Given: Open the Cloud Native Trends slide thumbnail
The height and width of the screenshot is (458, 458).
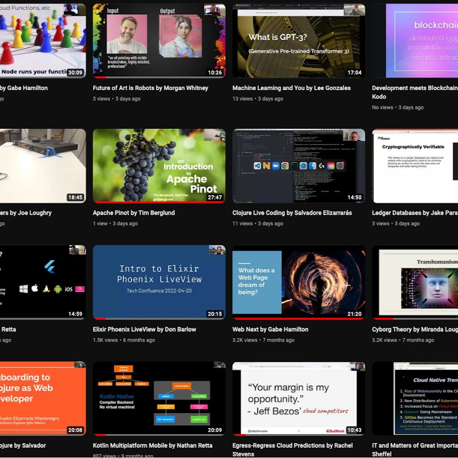Looking at the screenshot, I should coord(415,398).
